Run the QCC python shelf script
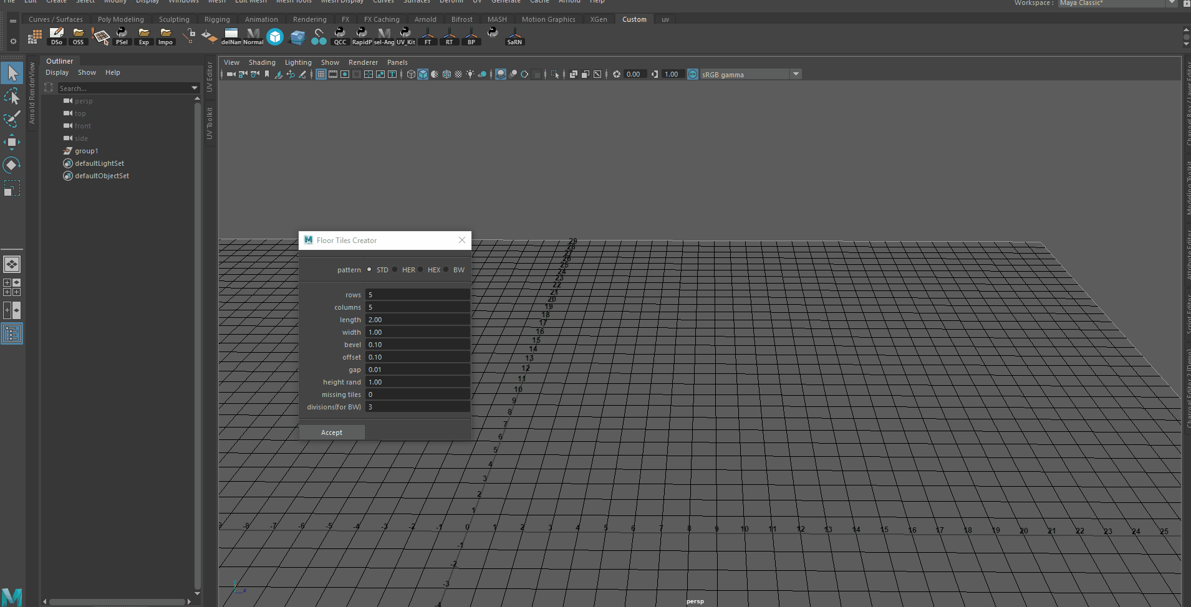 click(x=340, y=37)
